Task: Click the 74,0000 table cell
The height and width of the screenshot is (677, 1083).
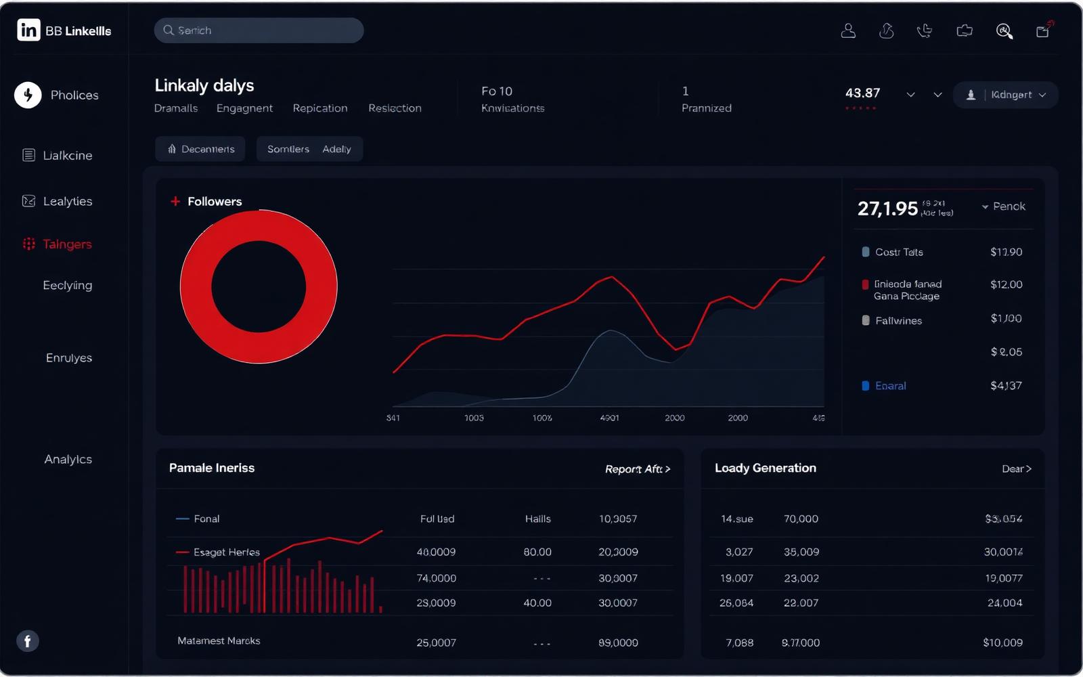Action: pyautogui.click(x=436, y=578)
